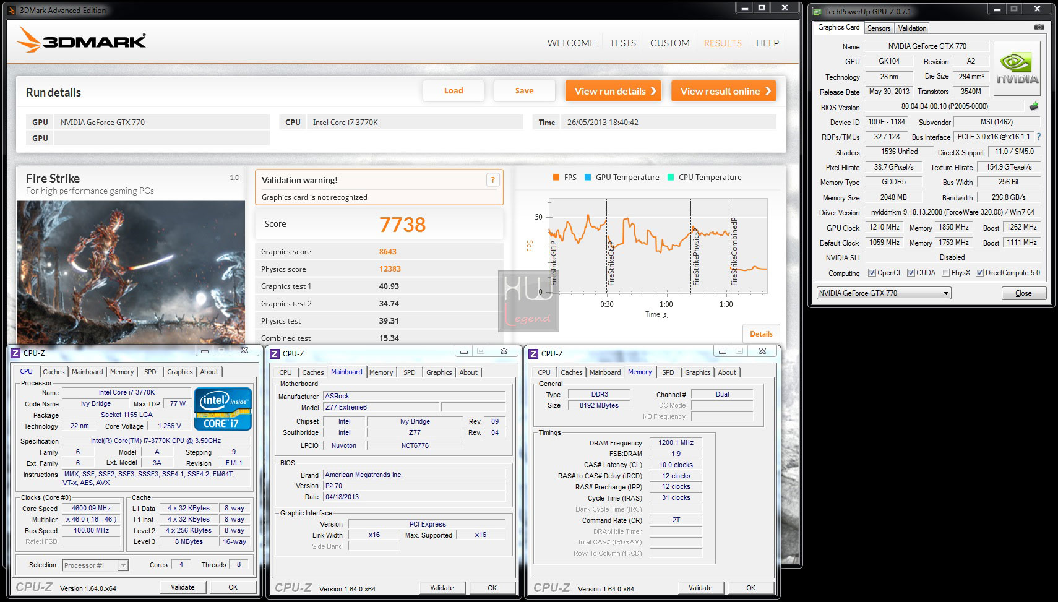1058x602 pixels.
Task: Click the Physics score 12383
Action: [x=390, y=269]
